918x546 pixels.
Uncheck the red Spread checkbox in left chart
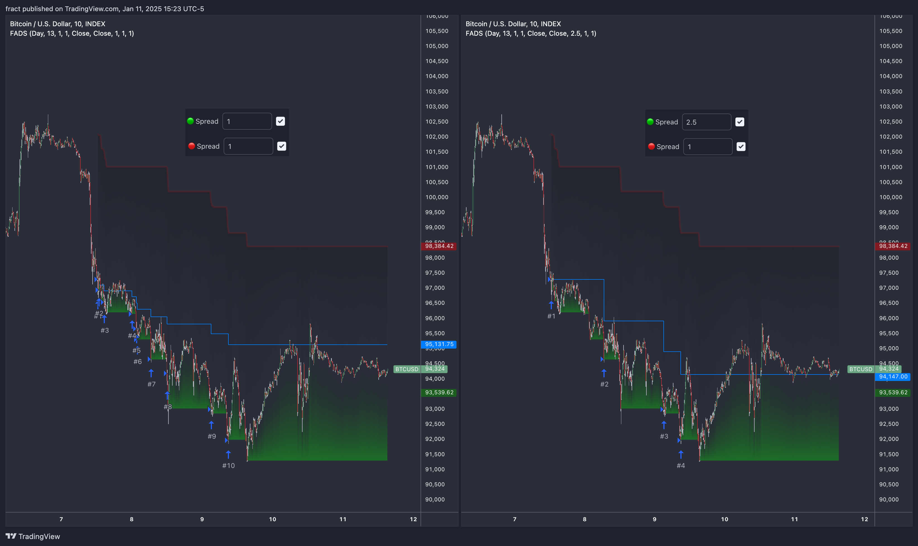pyautogui.click(x=281, y=146)
